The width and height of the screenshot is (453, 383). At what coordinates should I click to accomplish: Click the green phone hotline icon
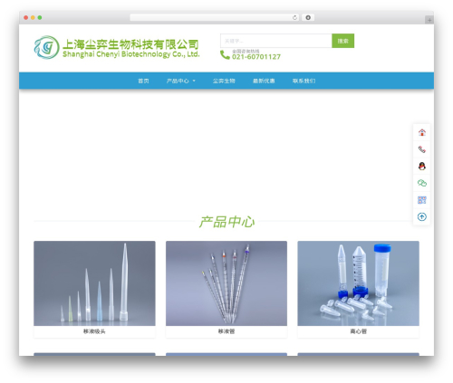pyautogui.click(x=225, y=54)
